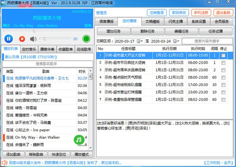Open the 播放模式 play mode selector
This screenshot has width=236, height=167.
click(81, 154)
